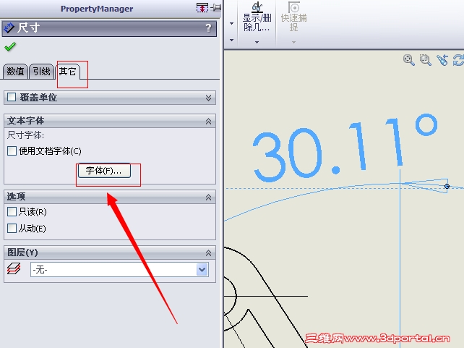Click the dimension icon beside 尺寸 title

coord(9,27)
